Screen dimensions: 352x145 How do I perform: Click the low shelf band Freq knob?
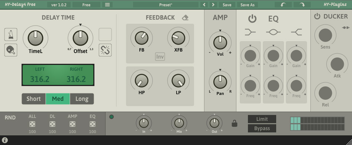250,86
